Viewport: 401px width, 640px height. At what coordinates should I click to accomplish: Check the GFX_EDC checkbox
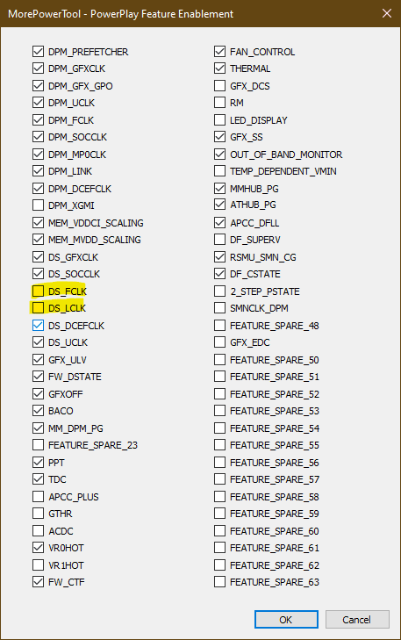click(x=219, y=342)
